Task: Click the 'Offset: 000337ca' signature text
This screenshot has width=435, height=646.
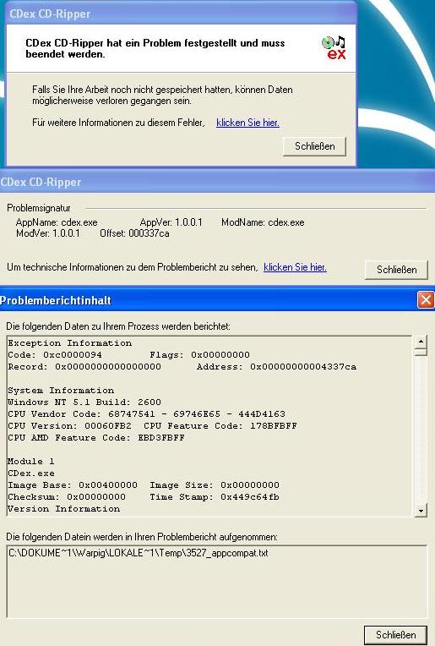Action: (134, 233)
